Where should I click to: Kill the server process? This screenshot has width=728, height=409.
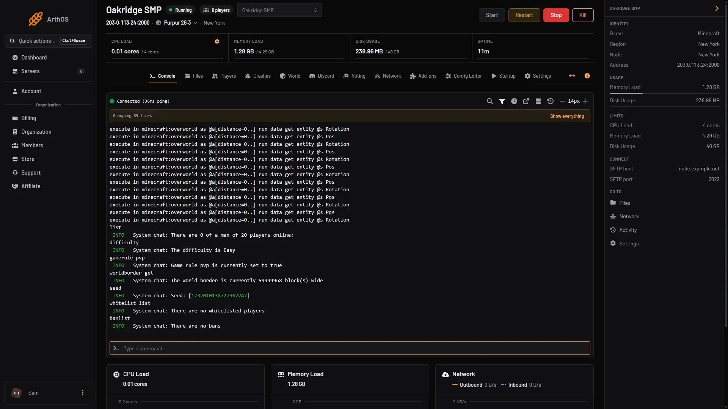pos(583,15)
